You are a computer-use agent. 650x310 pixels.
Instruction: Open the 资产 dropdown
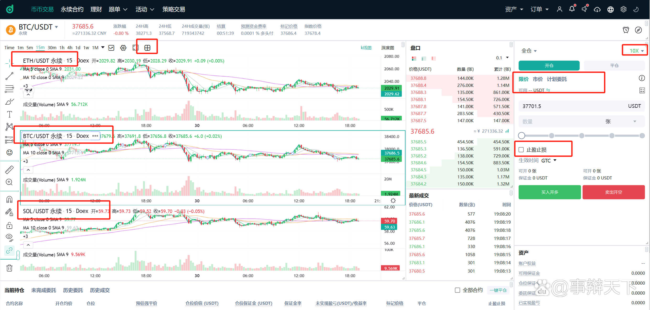pyautogui.click(x=514, y=9)
